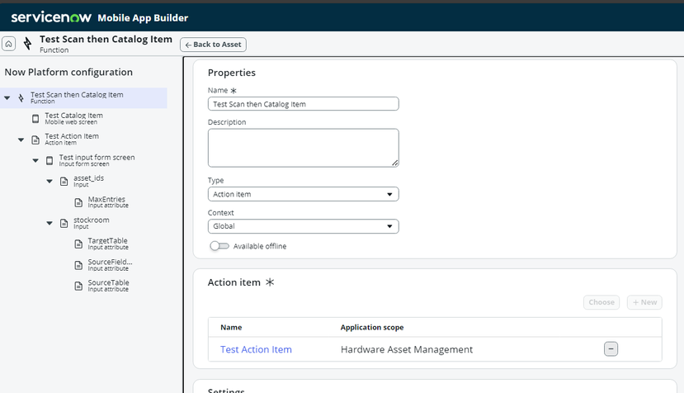Click document icon beside MaxEntries attribute
Screen dimensions: 684x393
click(78, 202)
